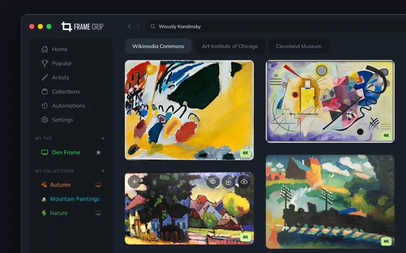Click the Home house icon

45,49
